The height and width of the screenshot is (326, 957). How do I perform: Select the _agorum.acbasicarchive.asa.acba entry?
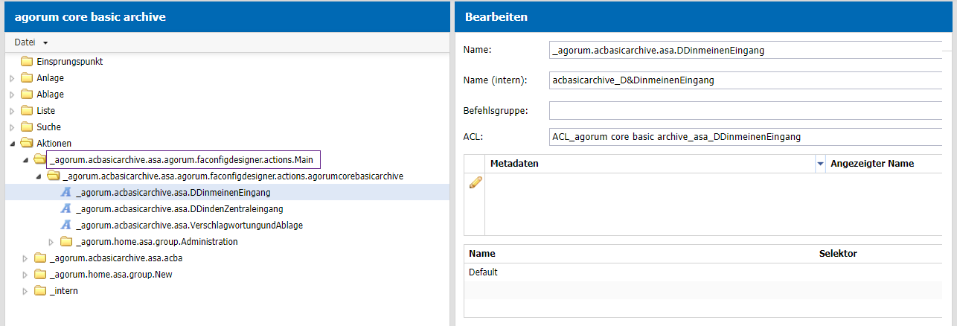[x=116, y=258]
